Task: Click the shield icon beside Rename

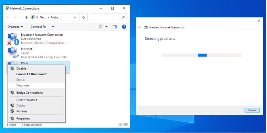Action: point(12,111)
